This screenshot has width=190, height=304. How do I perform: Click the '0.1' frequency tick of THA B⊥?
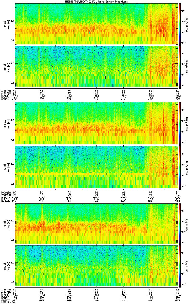point(12,40)
